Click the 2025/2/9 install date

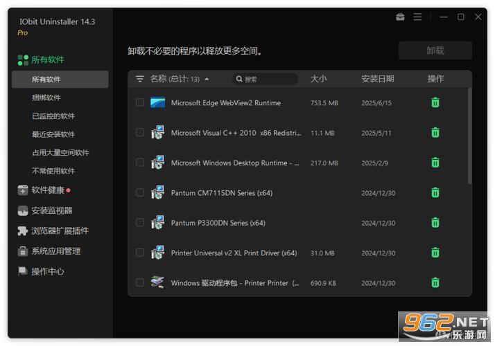(375, 163)
